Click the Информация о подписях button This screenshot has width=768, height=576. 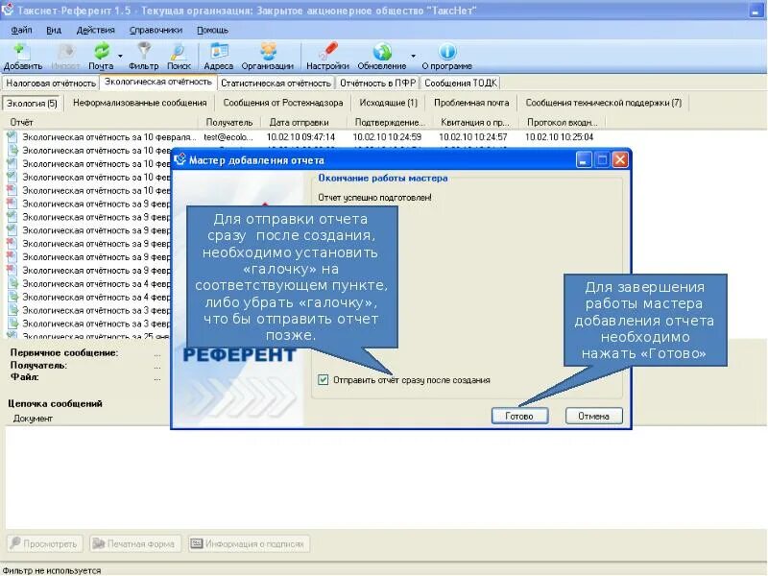(249, 543)
